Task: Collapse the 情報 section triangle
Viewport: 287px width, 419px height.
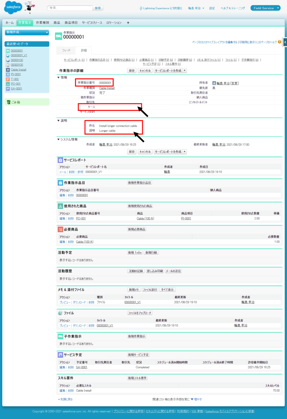Action: click(x=59, y=77)
